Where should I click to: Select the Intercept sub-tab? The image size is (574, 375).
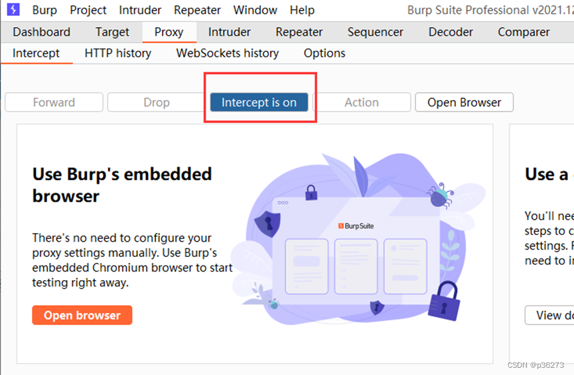click(36, 54)
